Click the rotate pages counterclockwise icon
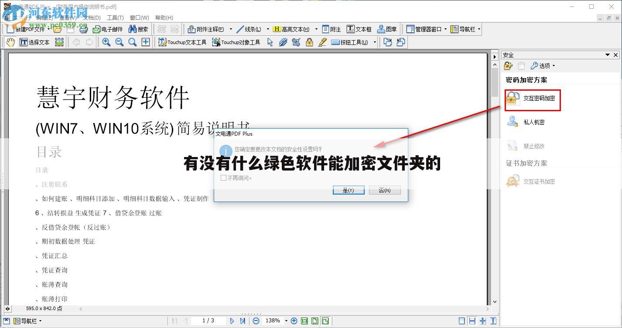This screenshot has height=328, width=622. 400,42
